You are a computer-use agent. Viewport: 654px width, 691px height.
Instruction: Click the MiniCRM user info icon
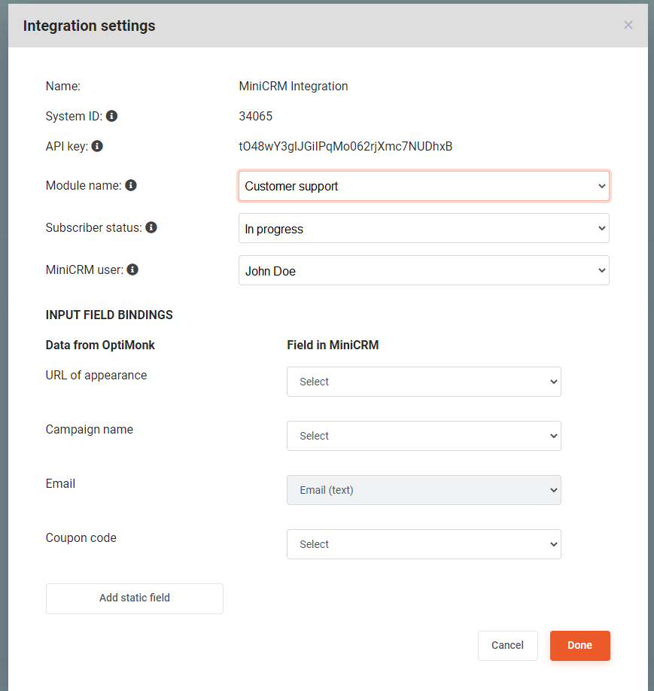pyautogui.click(x=132, y=269)
